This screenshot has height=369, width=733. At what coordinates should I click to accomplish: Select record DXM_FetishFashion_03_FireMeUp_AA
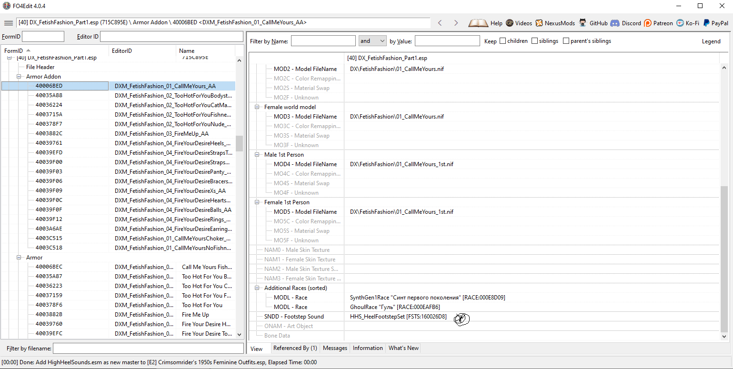click(x=161, y=134)
